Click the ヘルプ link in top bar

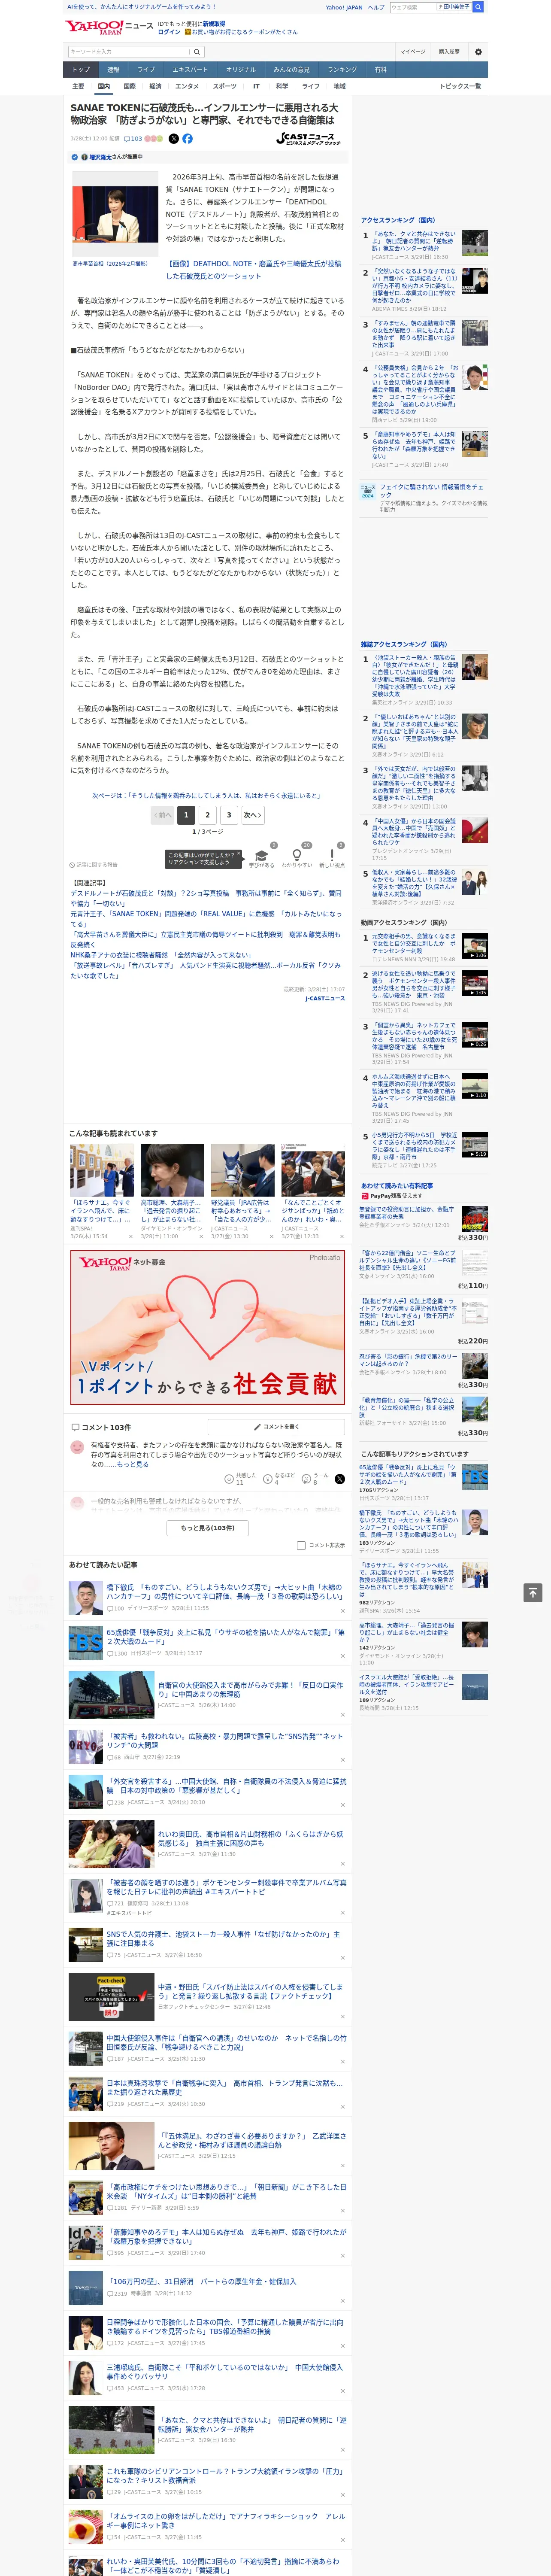pyautogui.click(x=376, y=7)
